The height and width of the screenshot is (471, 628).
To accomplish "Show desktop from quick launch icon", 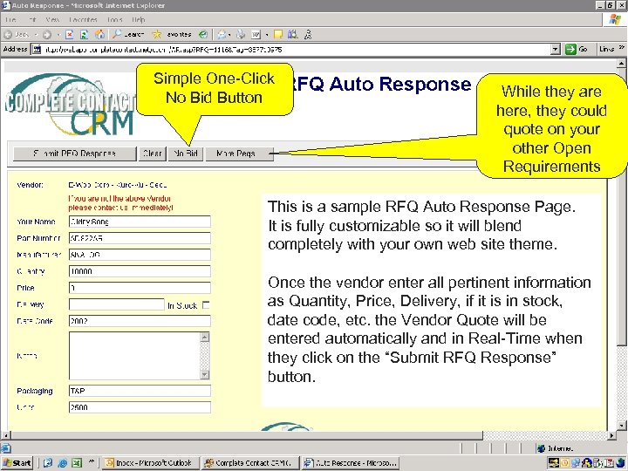I will coord(48,463).
